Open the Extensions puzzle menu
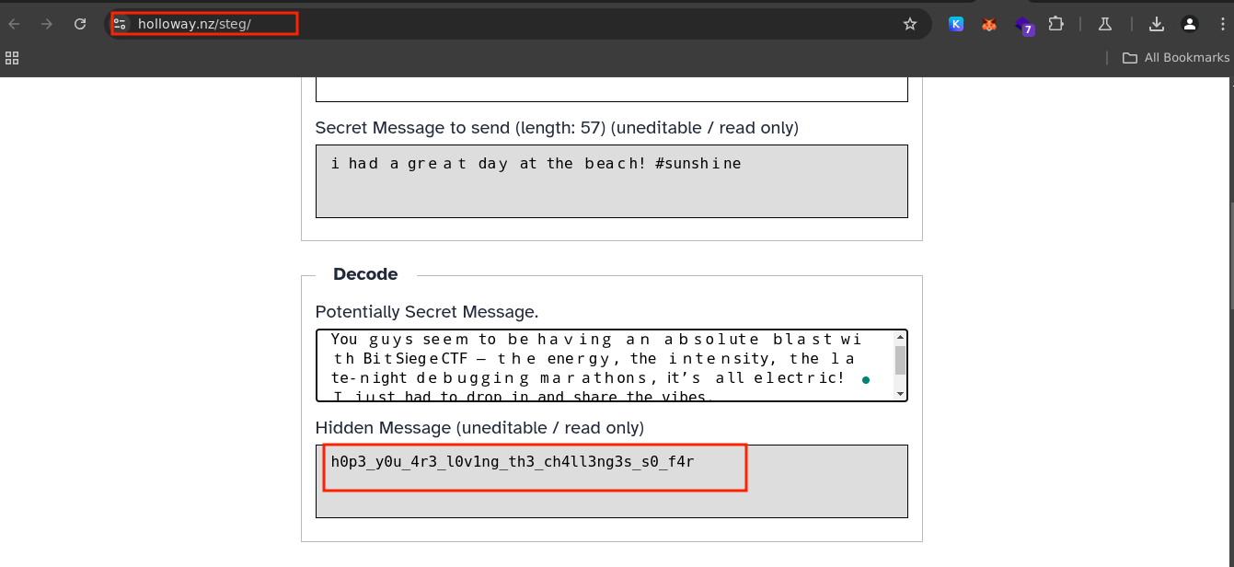1234x567 pixels. 1056,24
